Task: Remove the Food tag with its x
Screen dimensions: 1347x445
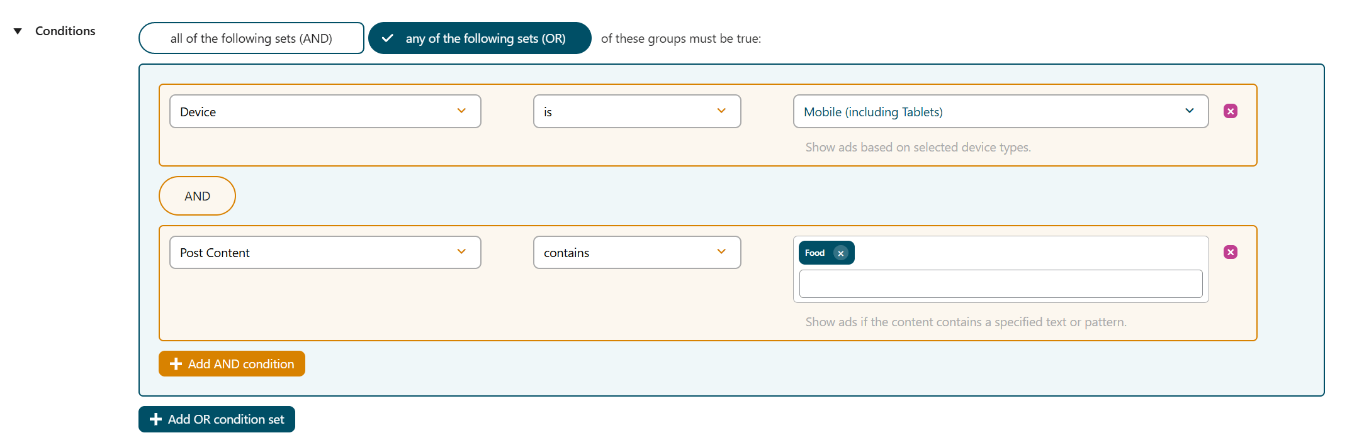Action: coord(840,253)
